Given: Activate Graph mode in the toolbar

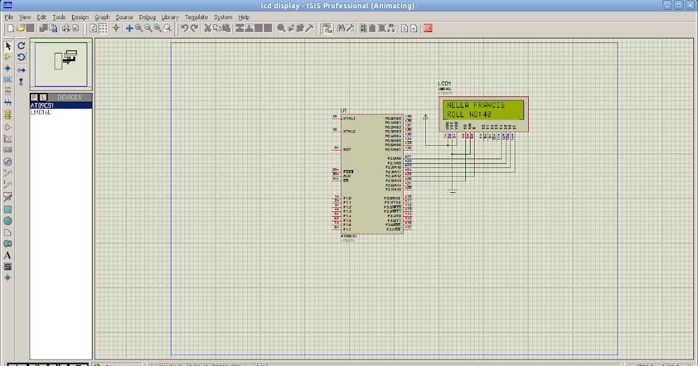Looking at the screenshot, I should [8, 138].
